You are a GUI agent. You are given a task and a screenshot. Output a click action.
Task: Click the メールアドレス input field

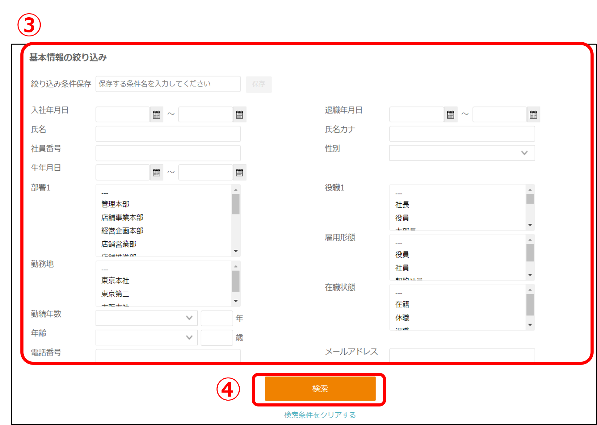point(462,355)
